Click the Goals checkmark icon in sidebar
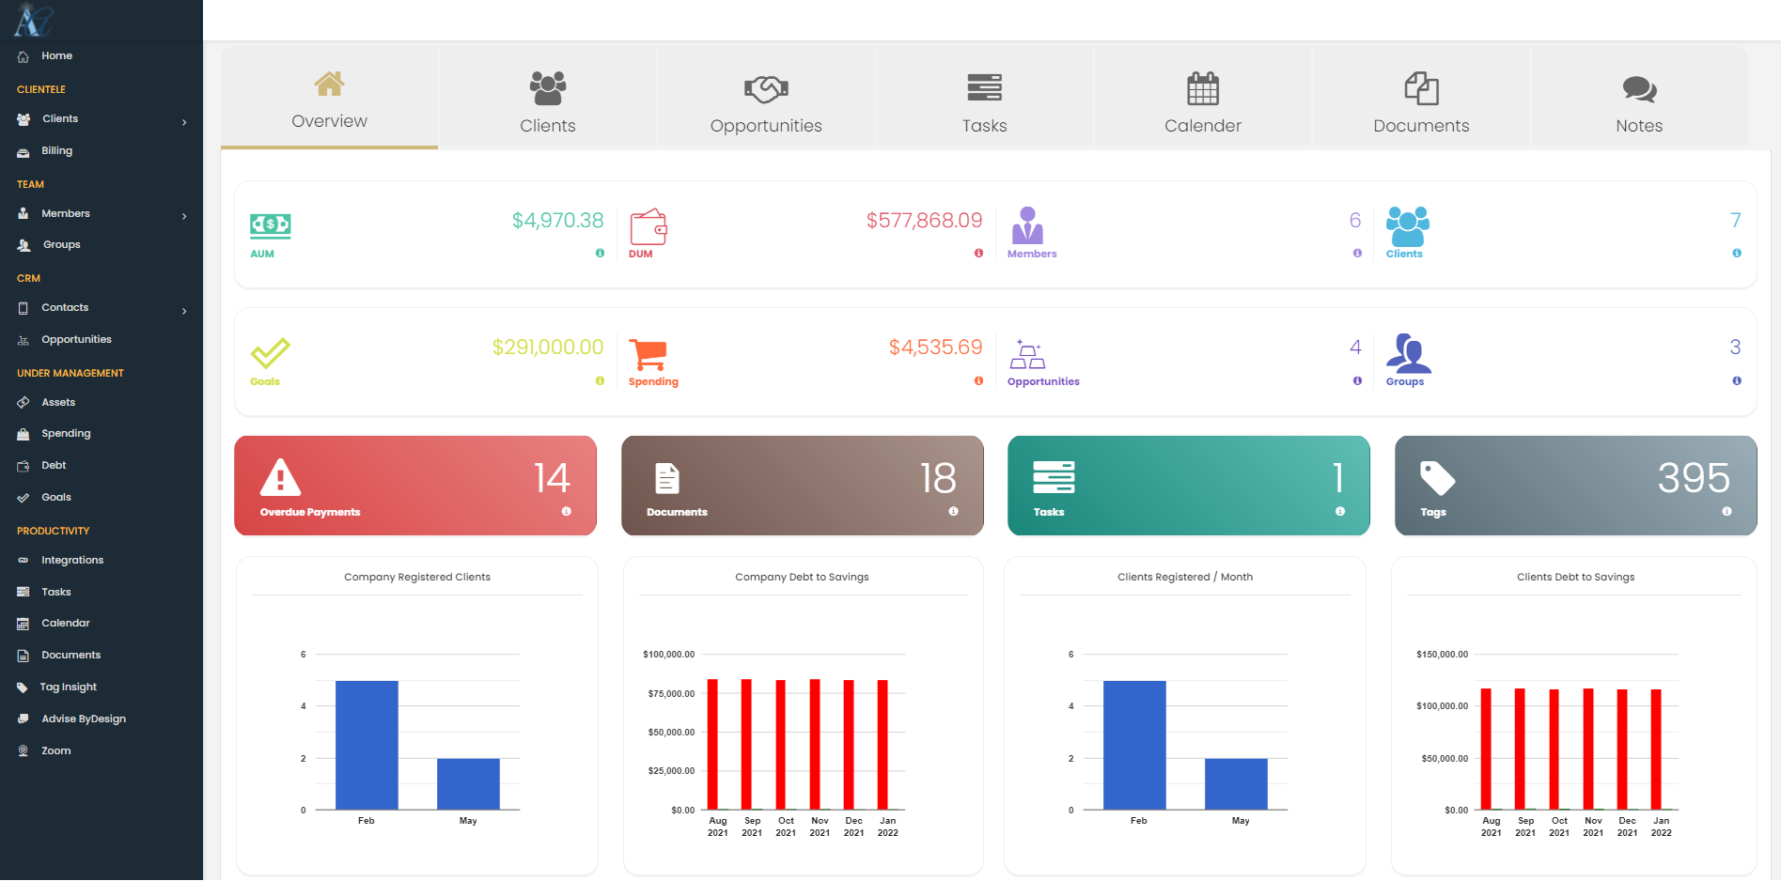The height and width of the screenshot is (881, 1781). point(23,498)
